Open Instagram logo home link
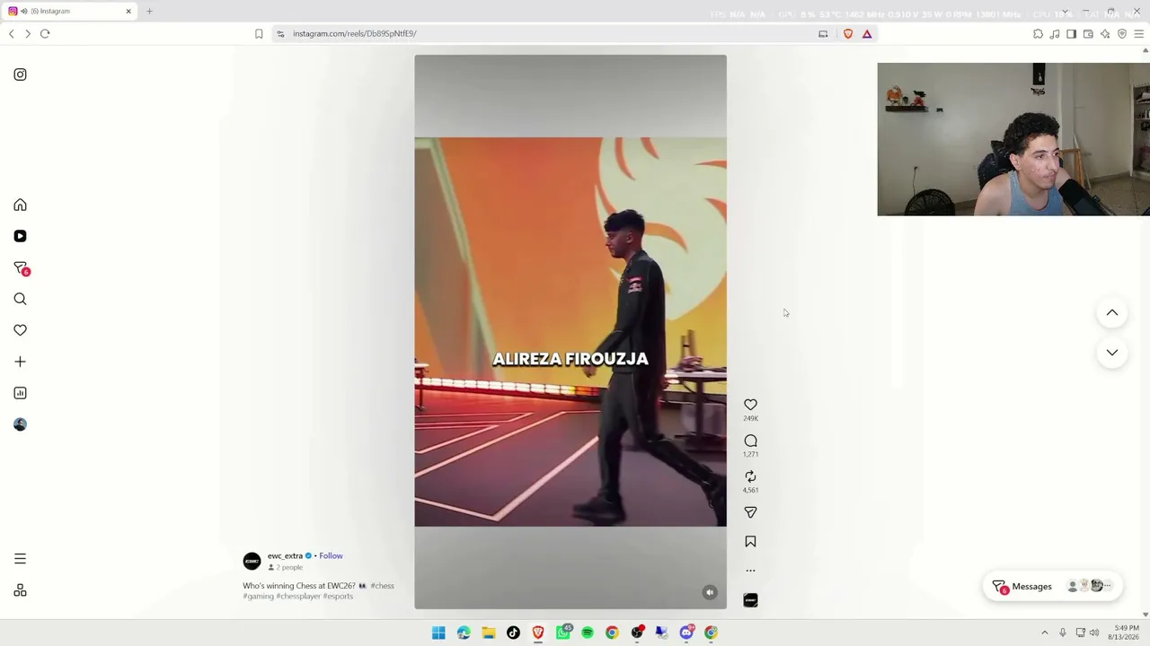This screenshot has height=646, width=1150. coord(20,74)
